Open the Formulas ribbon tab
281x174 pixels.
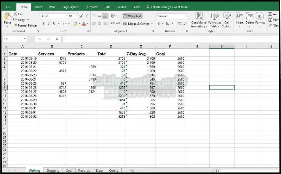pyautogui.click(x=91, y=7)
